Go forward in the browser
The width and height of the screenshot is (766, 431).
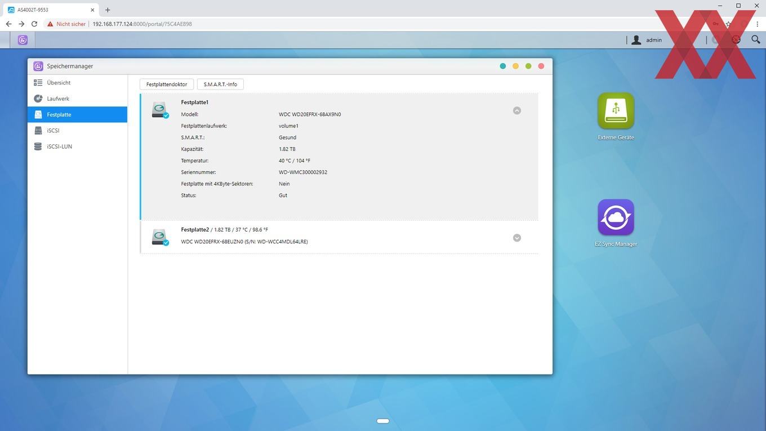coord(21,24)
